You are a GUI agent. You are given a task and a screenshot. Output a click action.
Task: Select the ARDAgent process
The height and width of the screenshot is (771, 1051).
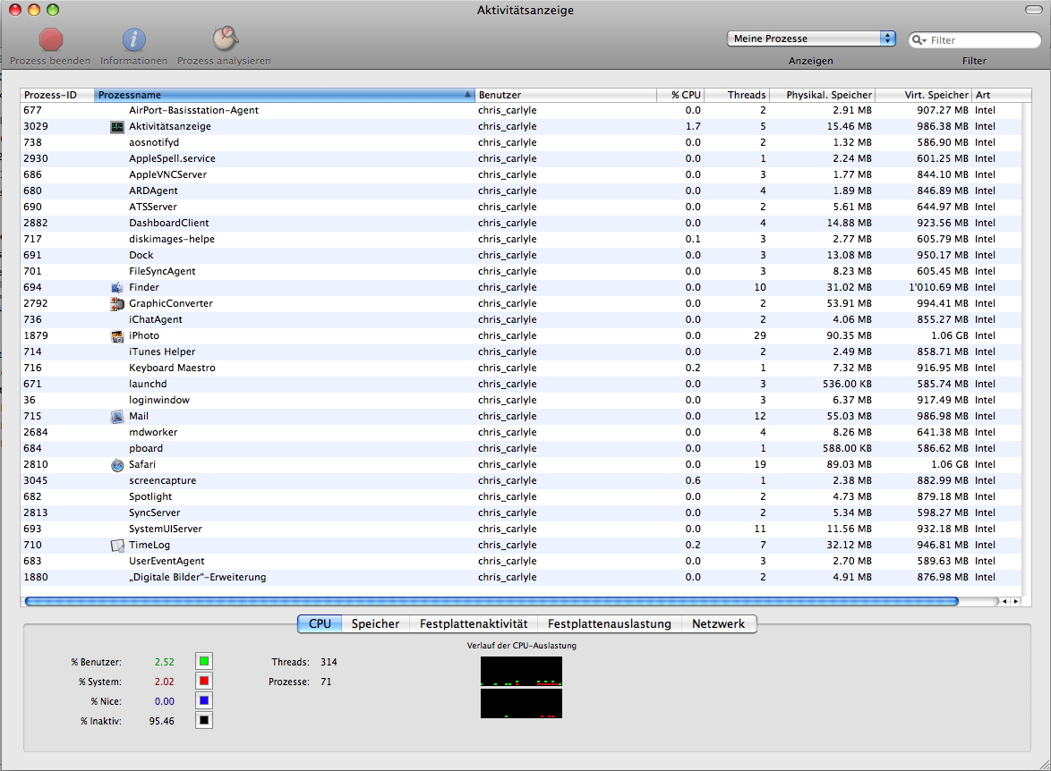point(521,191)
